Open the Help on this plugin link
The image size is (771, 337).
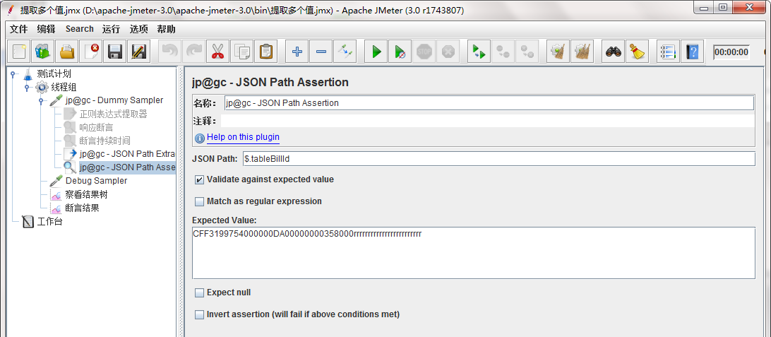(x=243, y=137)
